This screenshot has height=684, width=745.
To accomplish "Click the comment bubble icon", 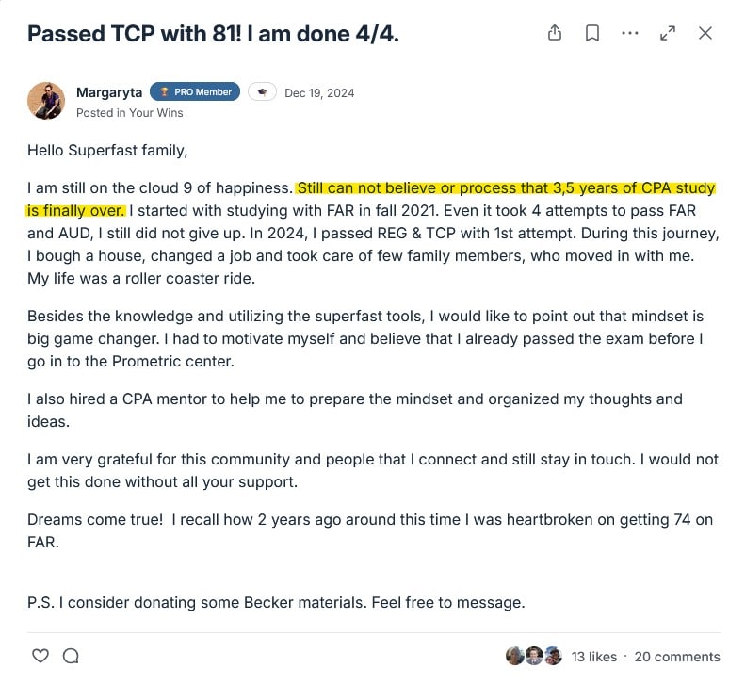I will pyautogui.click(x=71, y=656).
